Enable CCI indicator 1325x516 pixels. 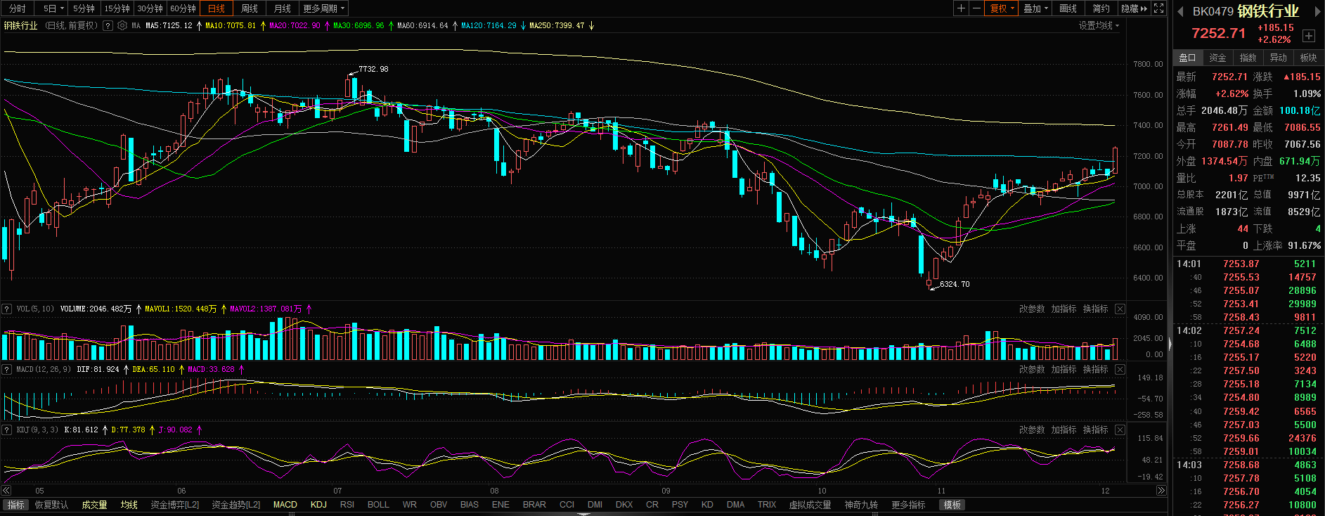(x=567, y=505)
